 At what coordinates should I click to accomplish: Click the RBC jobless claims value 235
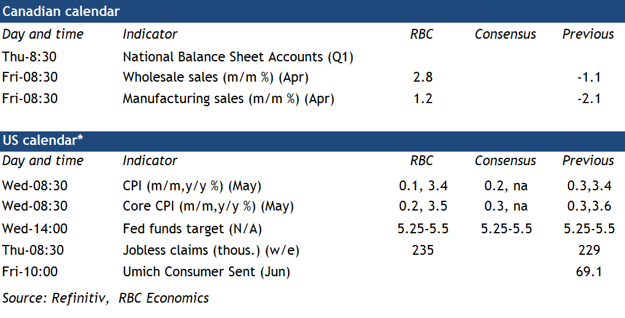423,250
